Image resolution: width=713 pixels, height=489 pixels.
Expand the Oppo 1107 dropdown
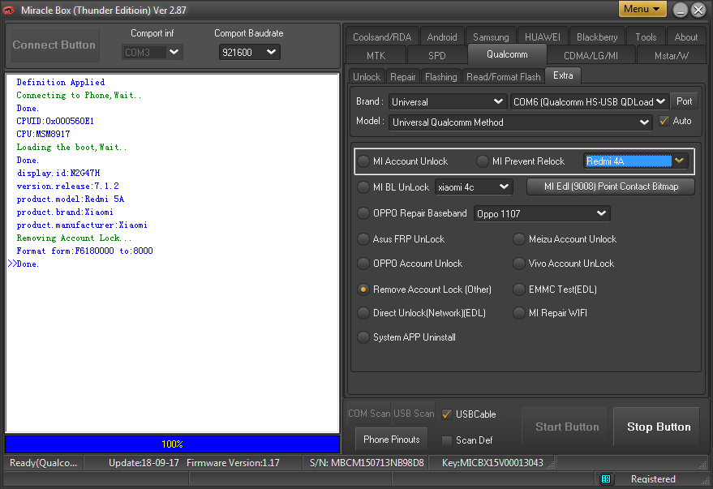click(542, 213)
